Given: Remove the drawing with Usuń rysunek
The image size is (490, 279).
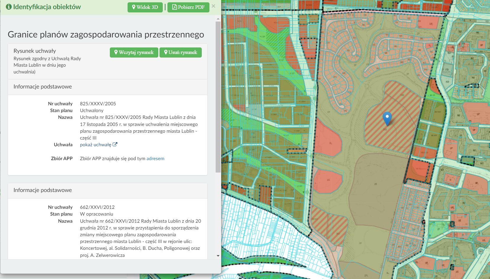Looking at the screenshot, I should click(180, 52).
